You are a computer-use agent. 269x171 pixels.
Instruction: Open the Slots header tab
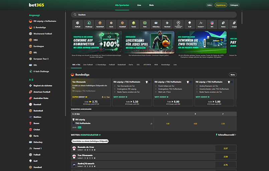coord(151,5)
